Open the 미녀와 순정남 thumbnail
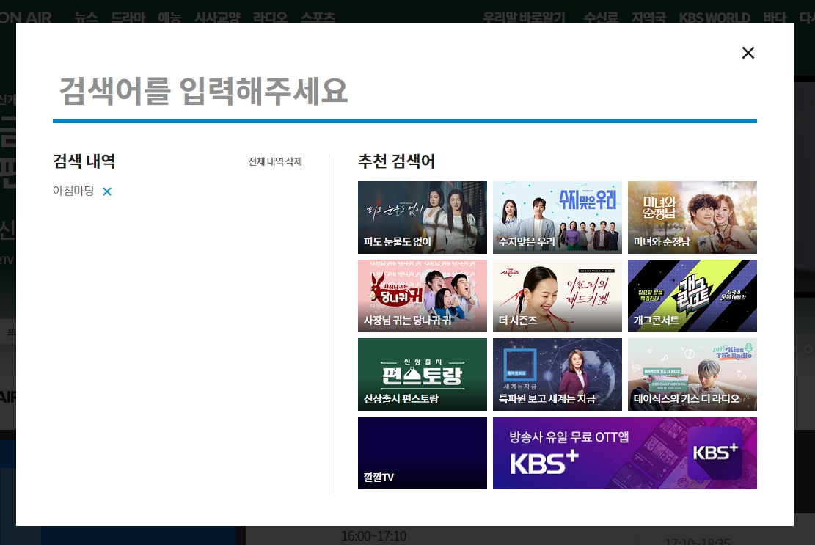The height and width of the screenshot is (545, 815). pyautogui.click(x=692, y=217)
